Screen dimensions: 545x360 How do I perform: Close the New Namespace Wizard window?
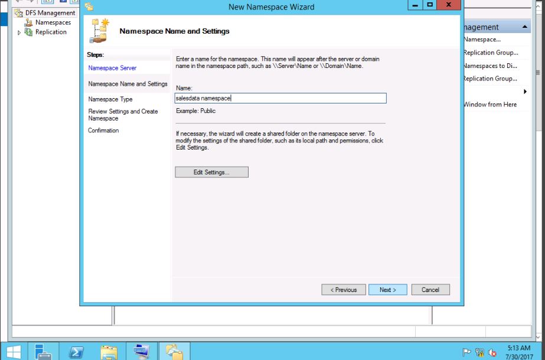[x=449, y=5]
